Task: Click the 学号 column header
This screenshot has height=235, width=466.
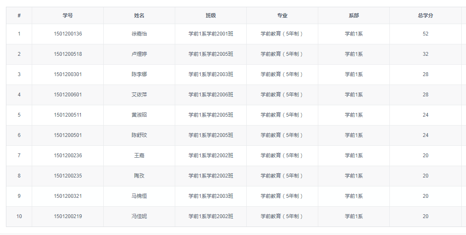Action: pyautogui.click(x=68, y=16)
